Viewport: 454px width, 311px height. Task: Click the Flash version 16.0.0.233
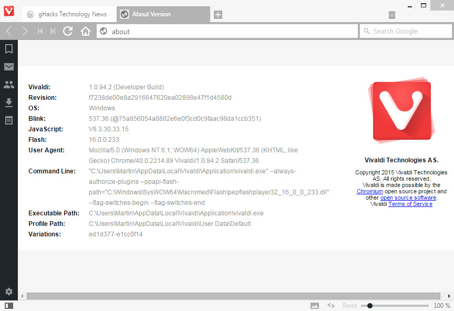pyautogui.click(x=104, y=140)
